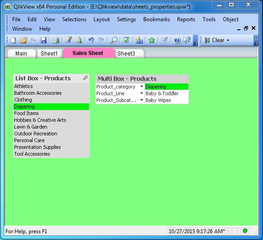This screenshot has height=240, width=263.
Task: Select Outdoor Recreation in list box
Action: [52, 134]
